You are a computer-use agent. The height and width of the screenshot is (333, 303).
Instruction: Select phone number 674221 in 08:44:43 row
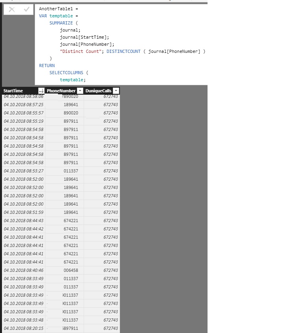point(65,221)
